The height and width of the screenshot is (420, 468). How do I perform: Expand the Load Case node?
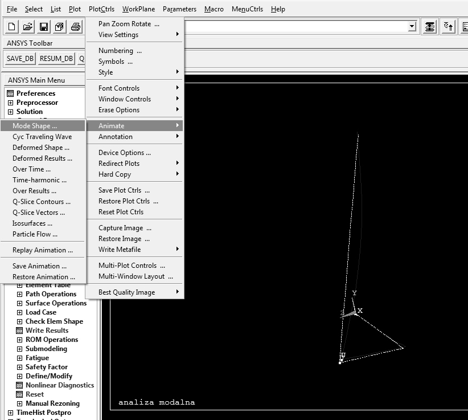click(x=19, y=312)
